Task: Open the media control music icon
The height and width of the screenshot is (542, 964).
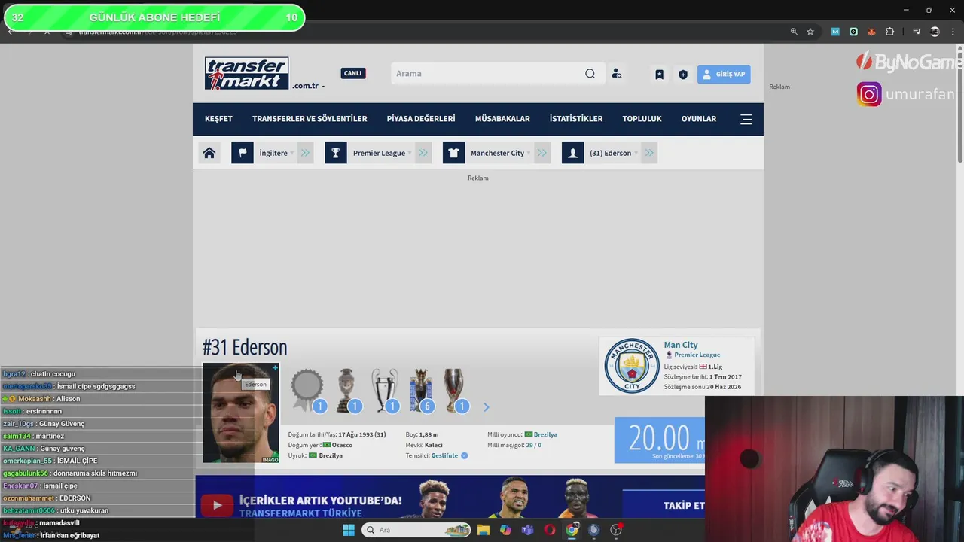Action: click(x=917, y=32)
